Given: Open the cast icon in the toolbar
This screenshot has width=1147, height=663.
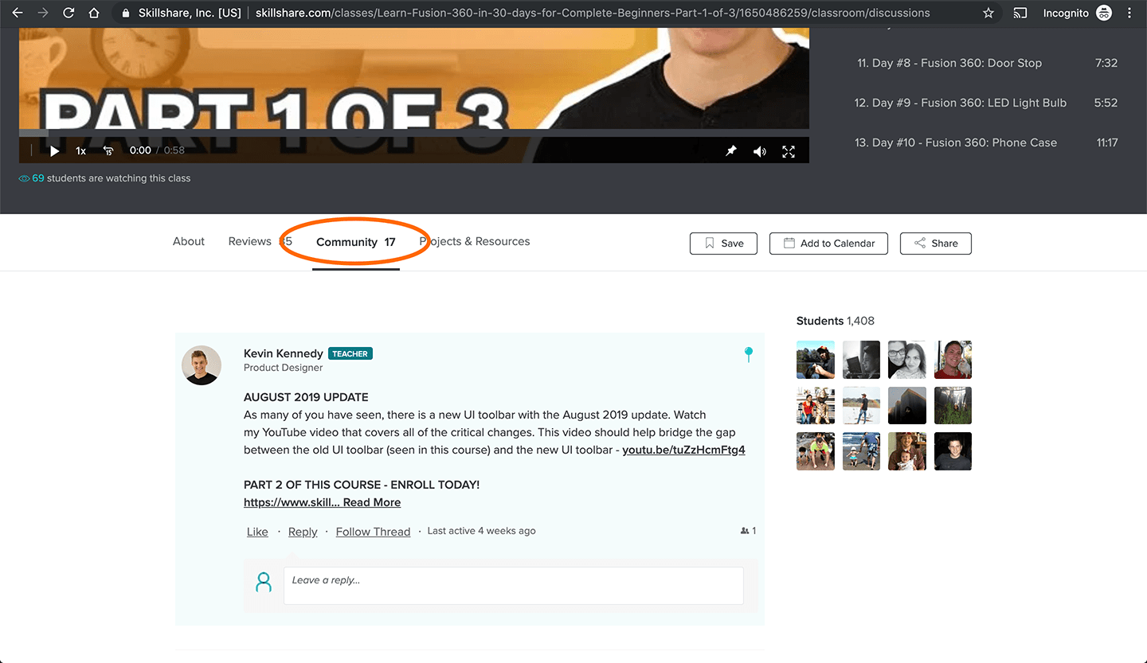Looking at the screenshot, I should [1020, 13].
